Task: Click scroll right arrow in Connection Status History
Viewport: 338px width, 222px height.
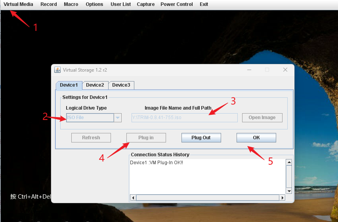Action: tap(283, 197)
